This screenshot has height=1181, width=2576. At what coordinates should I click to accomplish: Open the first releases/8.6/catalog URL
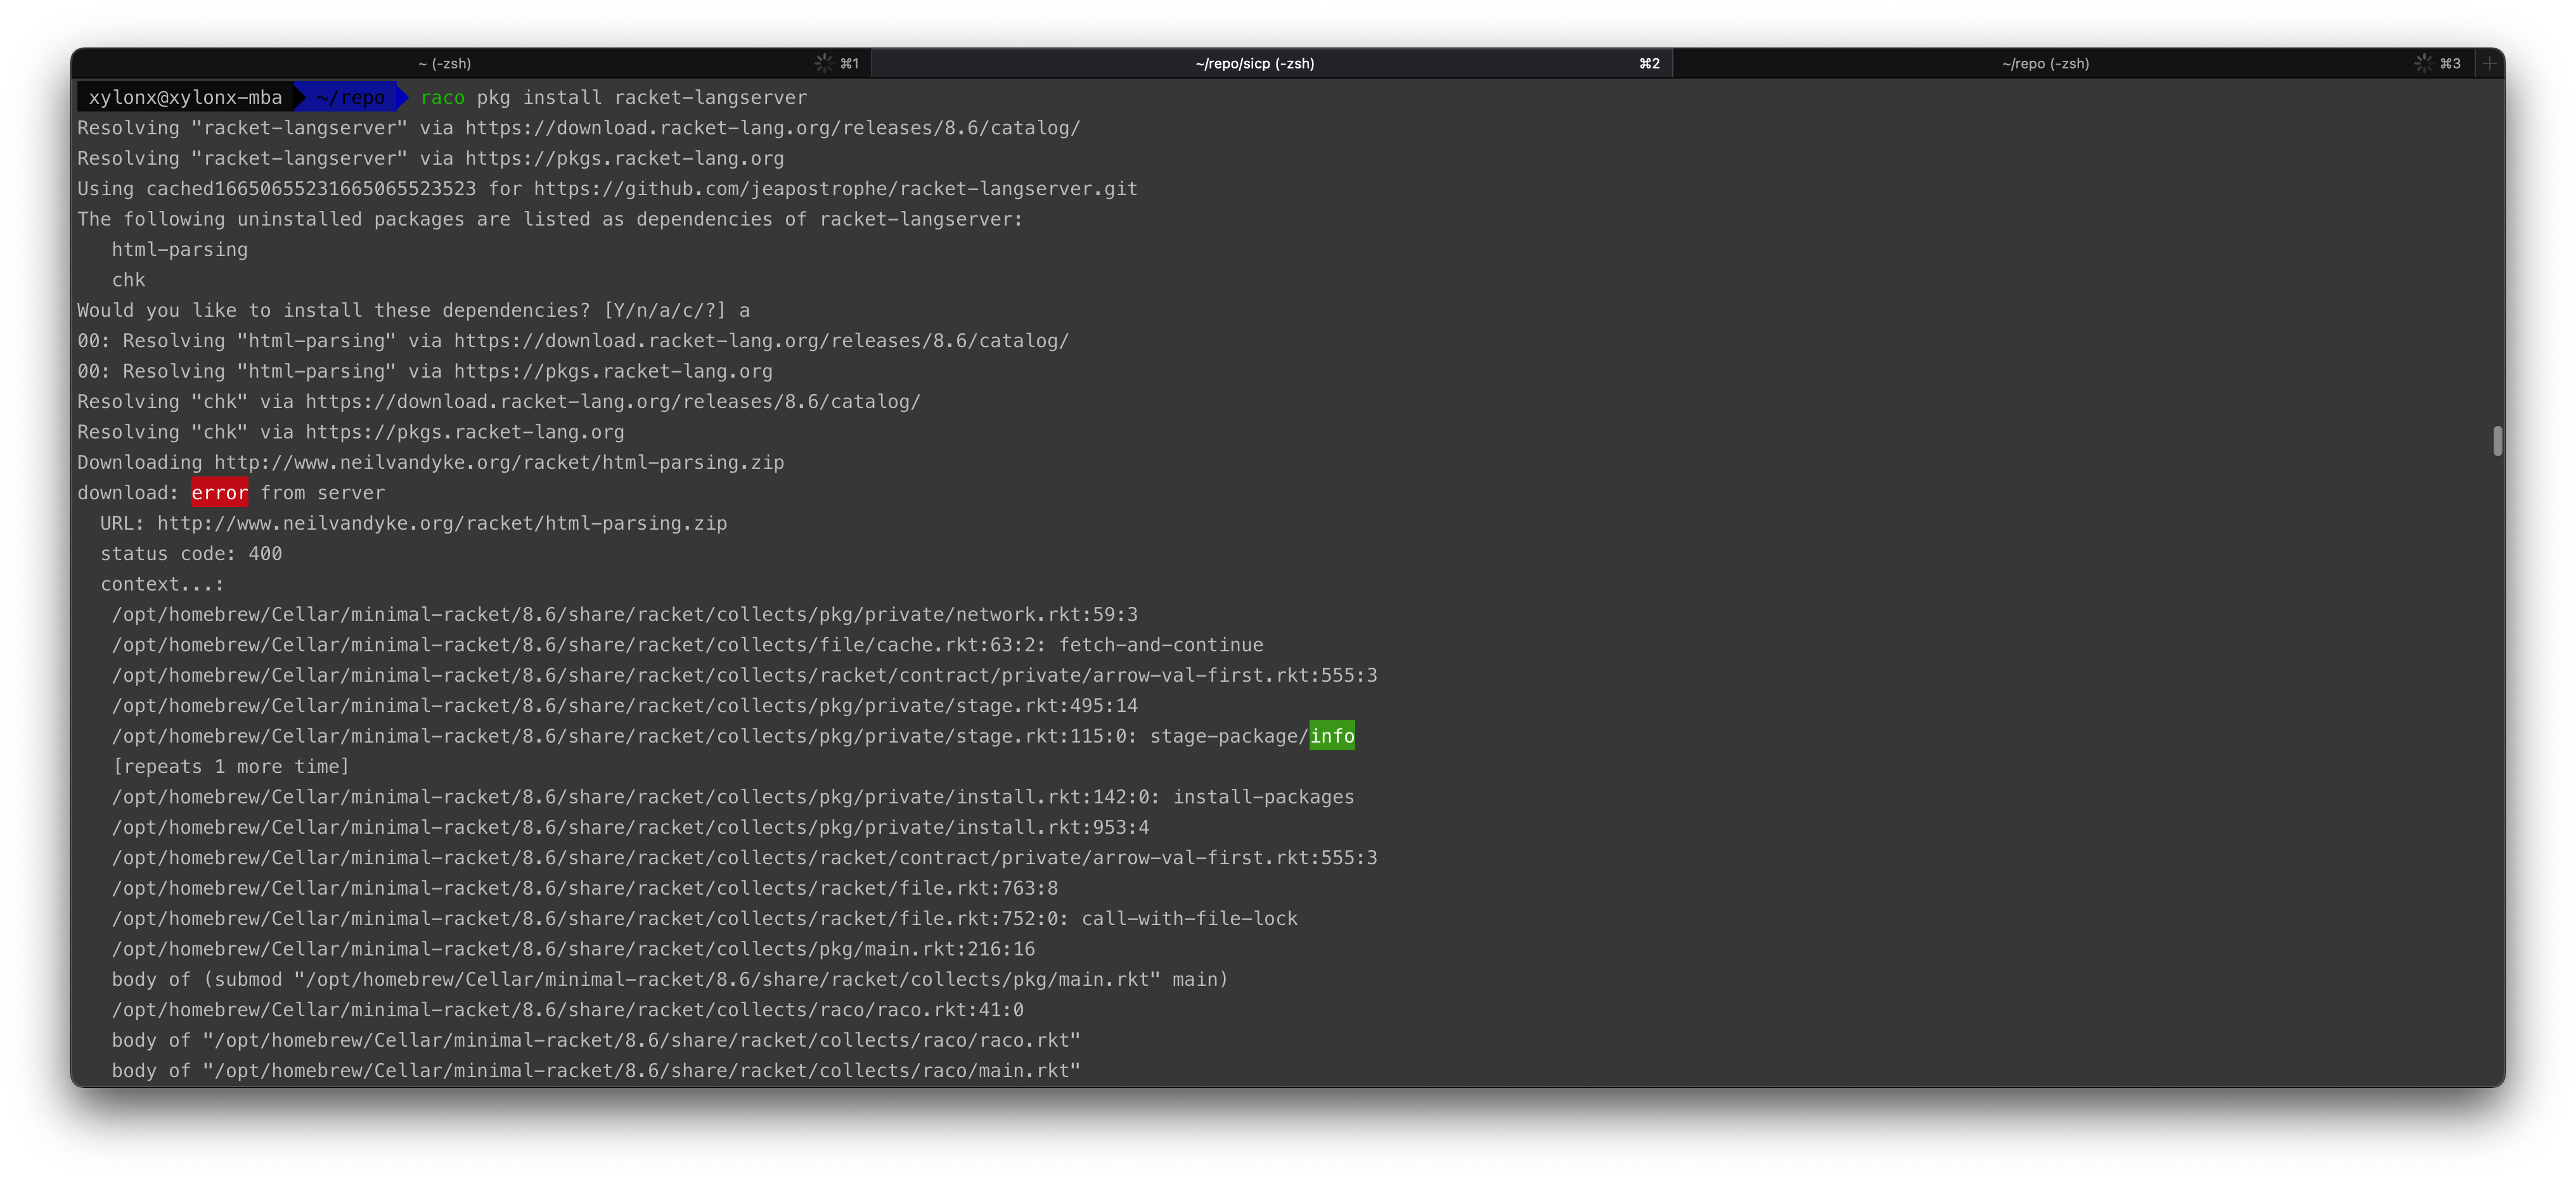pyautogui.click(x=772, y=128)
